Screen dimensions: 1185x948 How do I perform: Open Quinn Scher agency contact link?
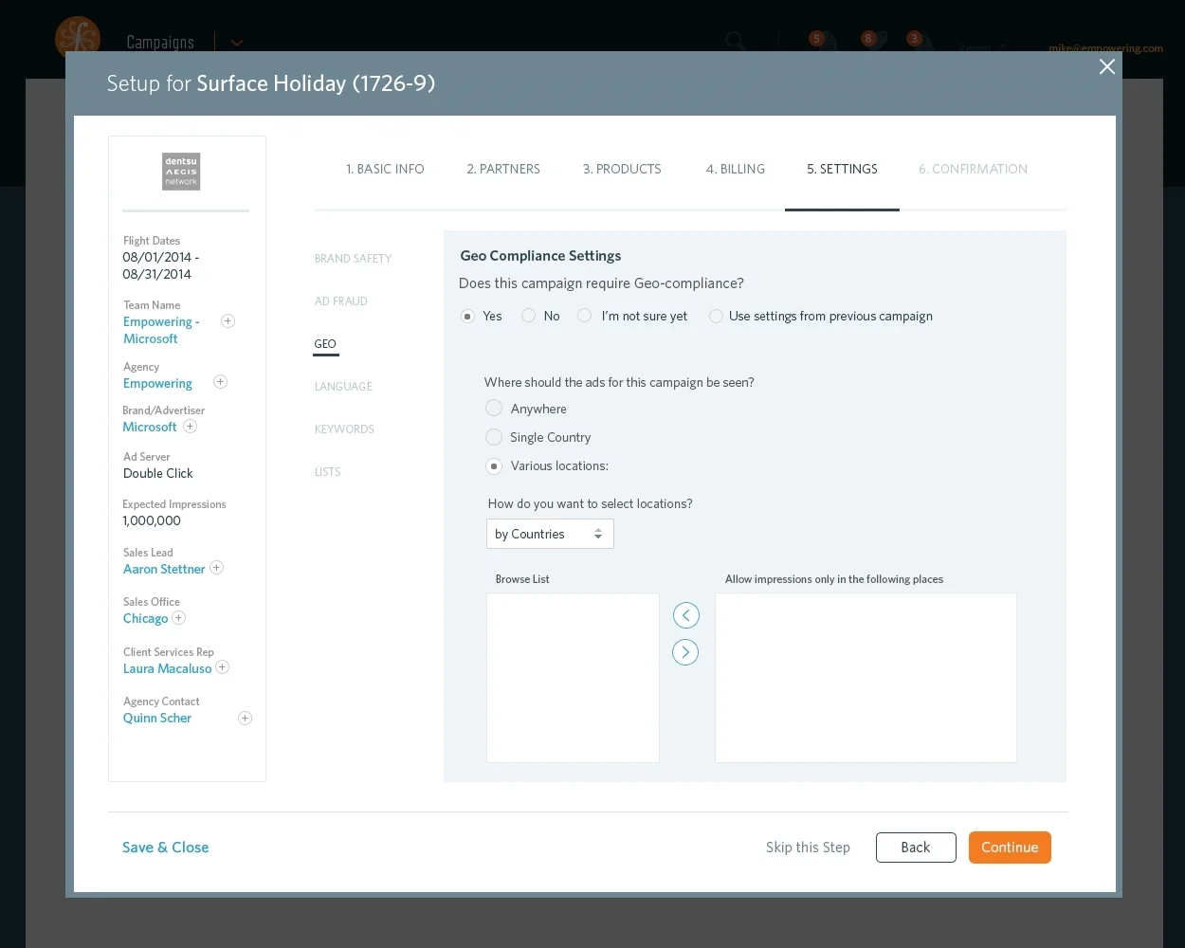coord(157,718)
